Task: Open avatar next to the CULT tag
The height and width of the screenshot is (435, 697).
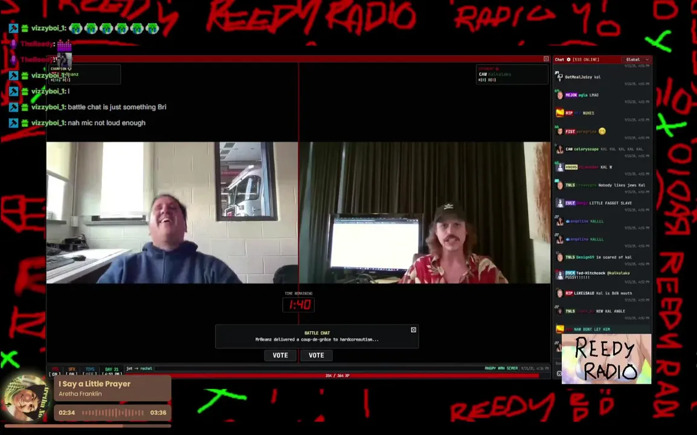Action: pos(559,203)
